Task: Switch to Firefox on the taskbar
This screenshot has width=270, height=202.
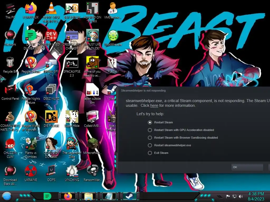Action: click(68, 196)
